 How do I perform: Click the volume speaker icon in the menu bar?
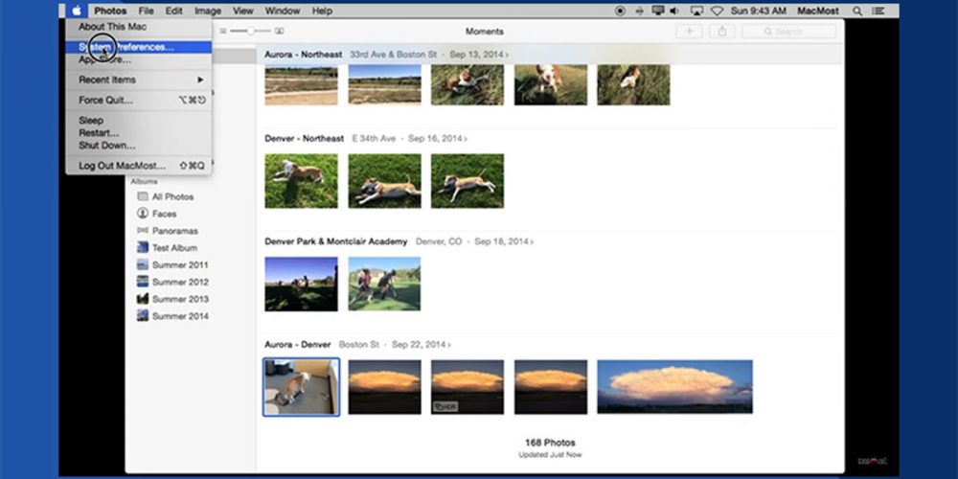pyautogui.click(x=675, y=11)
